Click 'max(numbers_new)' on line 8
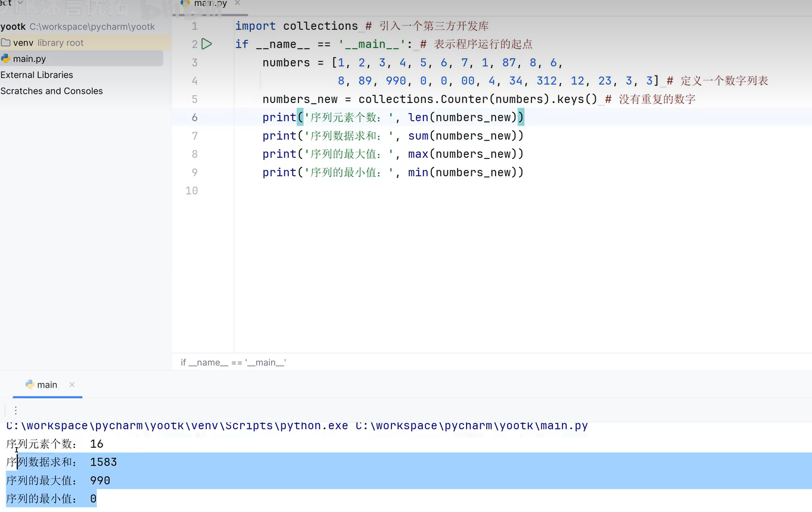 coord(463,154)
